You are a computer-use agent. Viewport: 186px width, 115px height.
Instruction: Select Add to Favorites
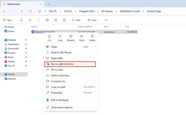click(x=71, y=75)
